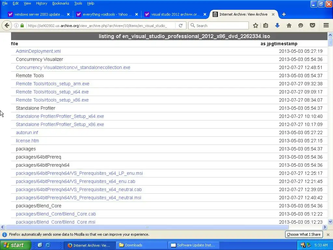This screenshot has height=250, width=333.
Task: Click the second system tray icon near clock
Action: [x=309, y=245]
